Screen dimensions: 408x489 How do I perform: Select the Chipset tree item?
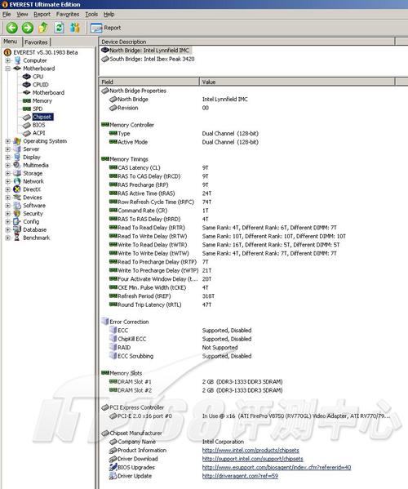(x=42, y=117)
